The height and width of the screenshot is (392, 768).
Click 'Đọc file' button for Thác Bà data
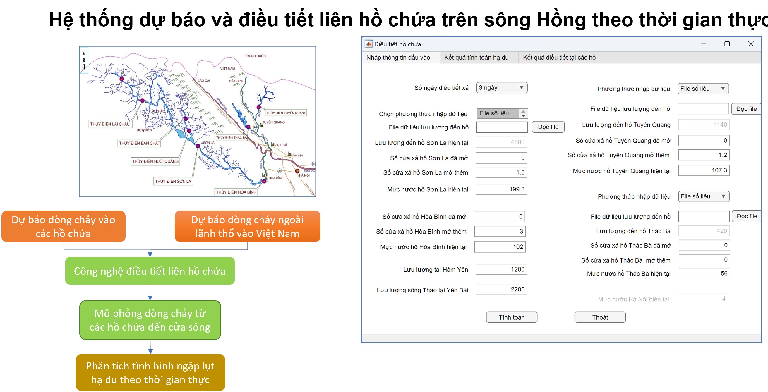pyautogui.click(x=747, y=217)
